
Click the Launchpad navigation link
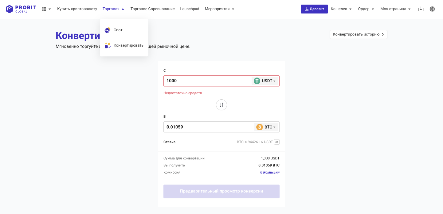pos(190,9)
